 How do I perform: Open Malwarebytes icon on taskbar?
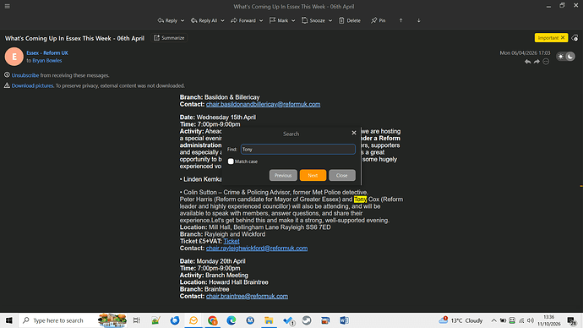[250, 320]
